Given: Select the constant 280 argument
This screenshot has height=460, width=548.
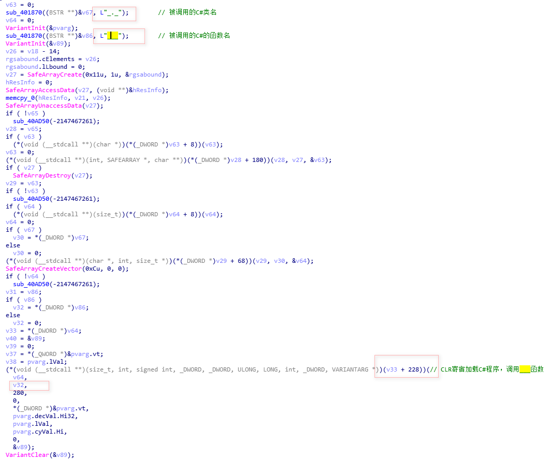Looking at the screenshot, I should tap(19, 393).
